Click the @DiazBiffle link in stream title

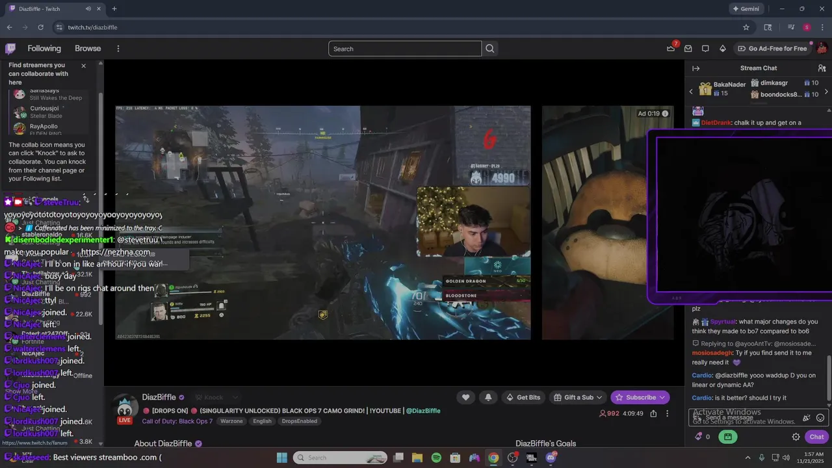[423, 411]
